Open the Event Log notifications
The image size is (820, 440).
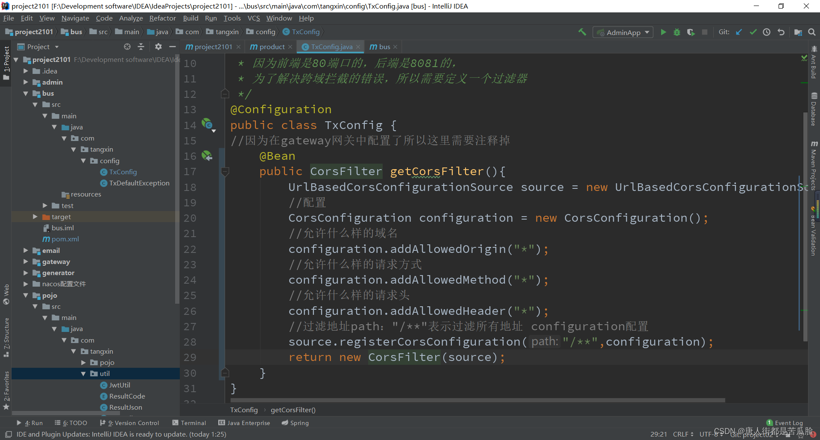pyautogui.click(x=785, y=423)
